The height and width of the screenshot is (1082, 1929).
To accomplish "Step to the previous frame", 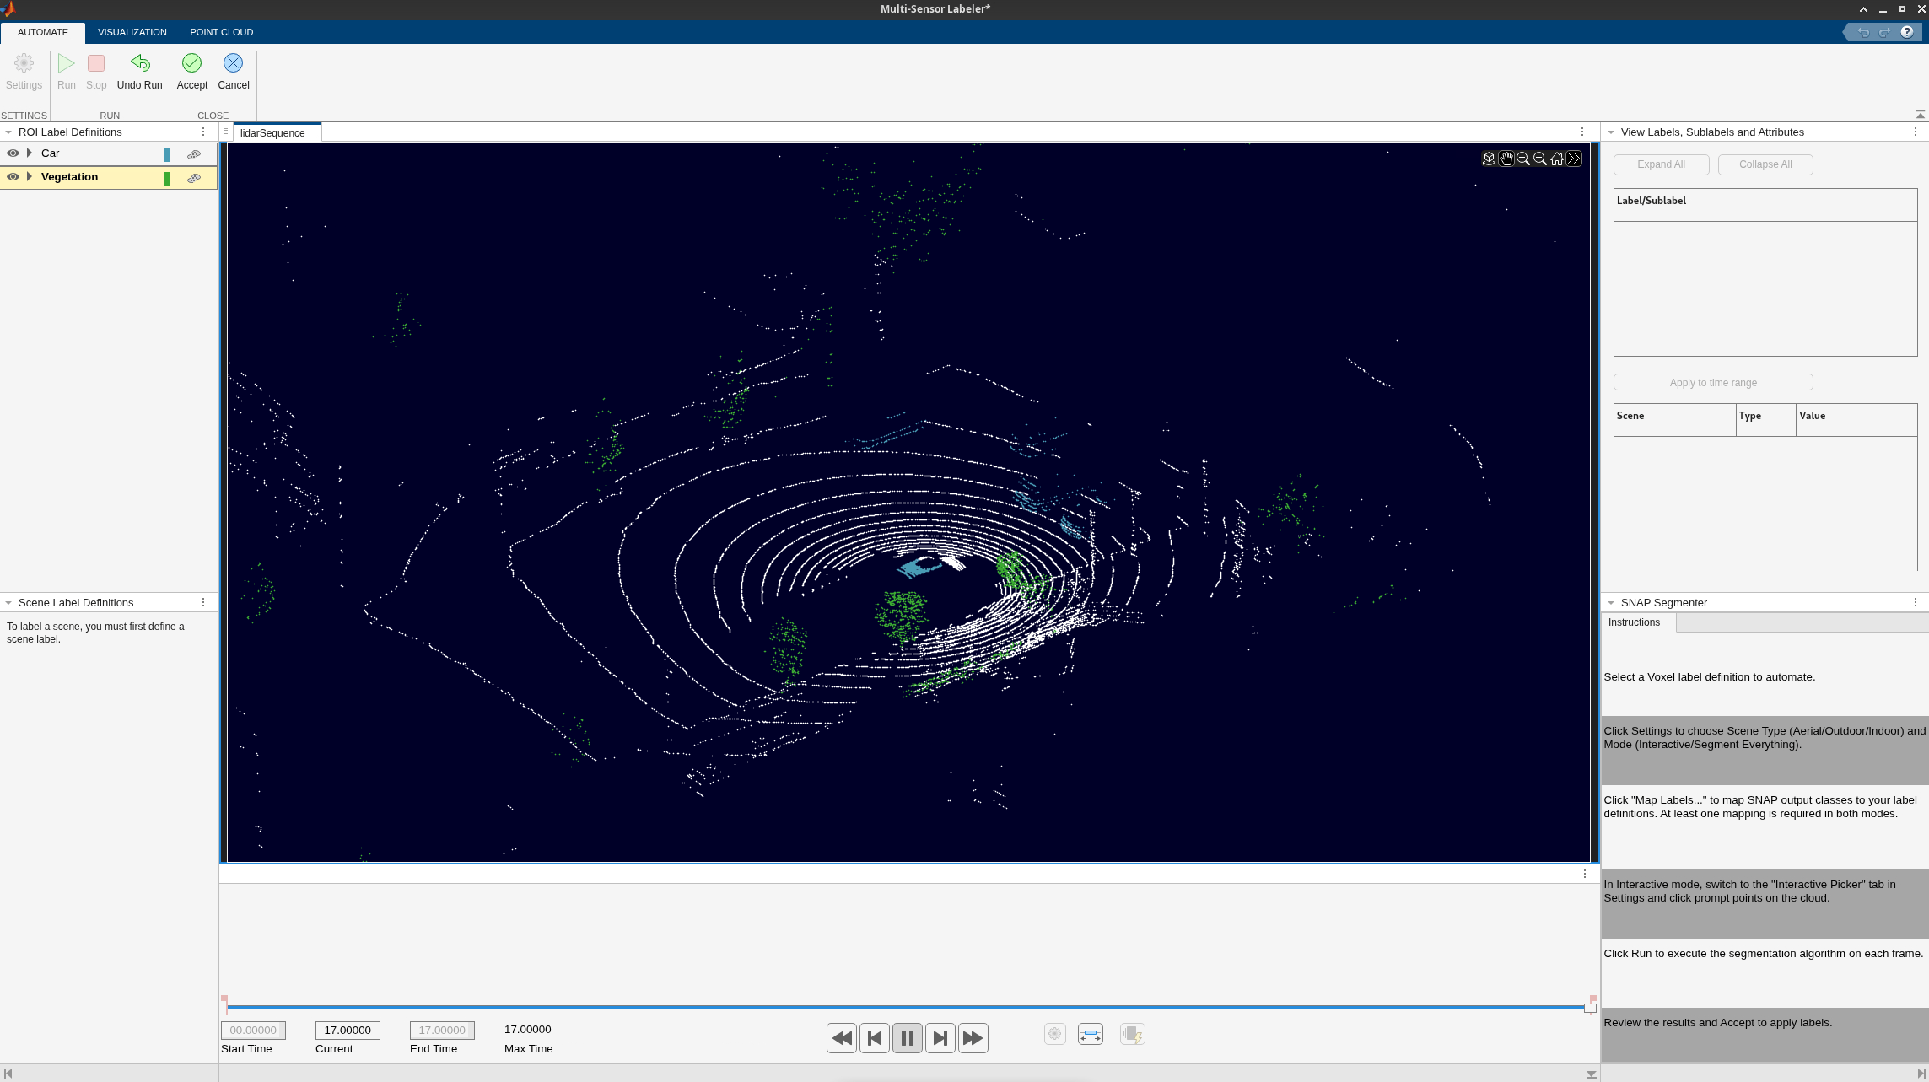I will (875, 1038).
